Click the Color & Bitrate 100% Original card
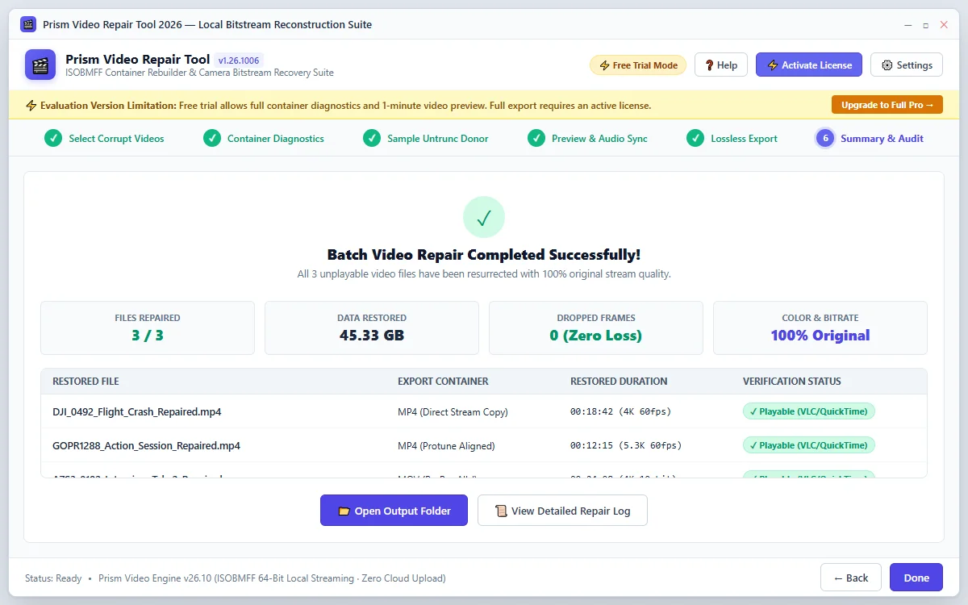This screenshot has height=605, width=968. [x=820, y=328]
